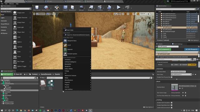Open the Marketplace toolbar icon
Screen dimensions: 200x112
pos(72,8)
